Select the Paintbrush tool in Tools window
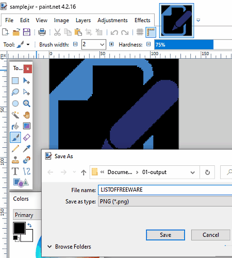232x258 pixels. click(15, 137)
